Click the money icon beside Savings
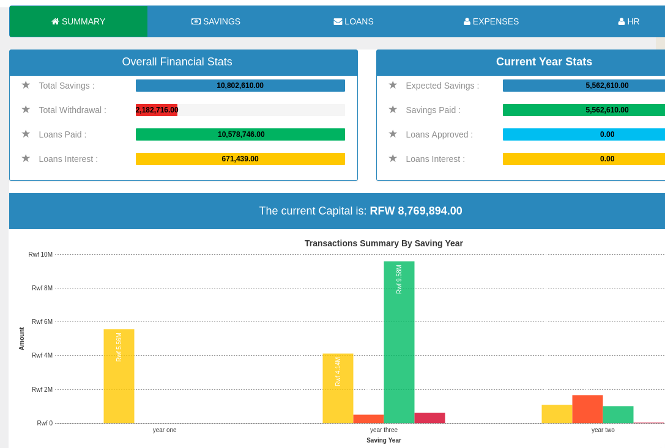 (x=196, y=21)
